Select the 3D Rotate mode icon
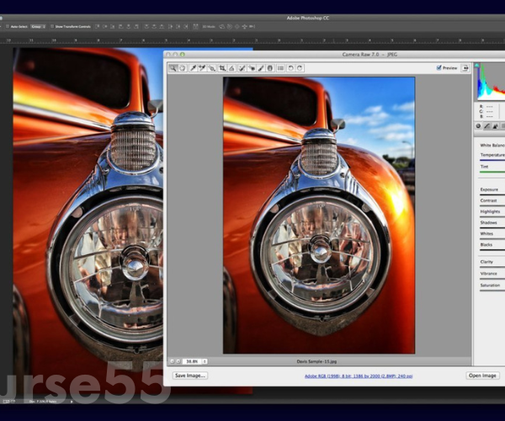The height and width of the screenshot is (421, 505). point(222,26)
